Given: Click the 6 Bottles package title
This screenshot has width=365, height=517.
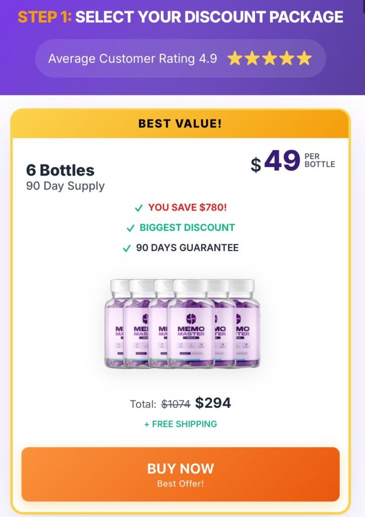Looking at the screenshot, I should pos(60,170).
